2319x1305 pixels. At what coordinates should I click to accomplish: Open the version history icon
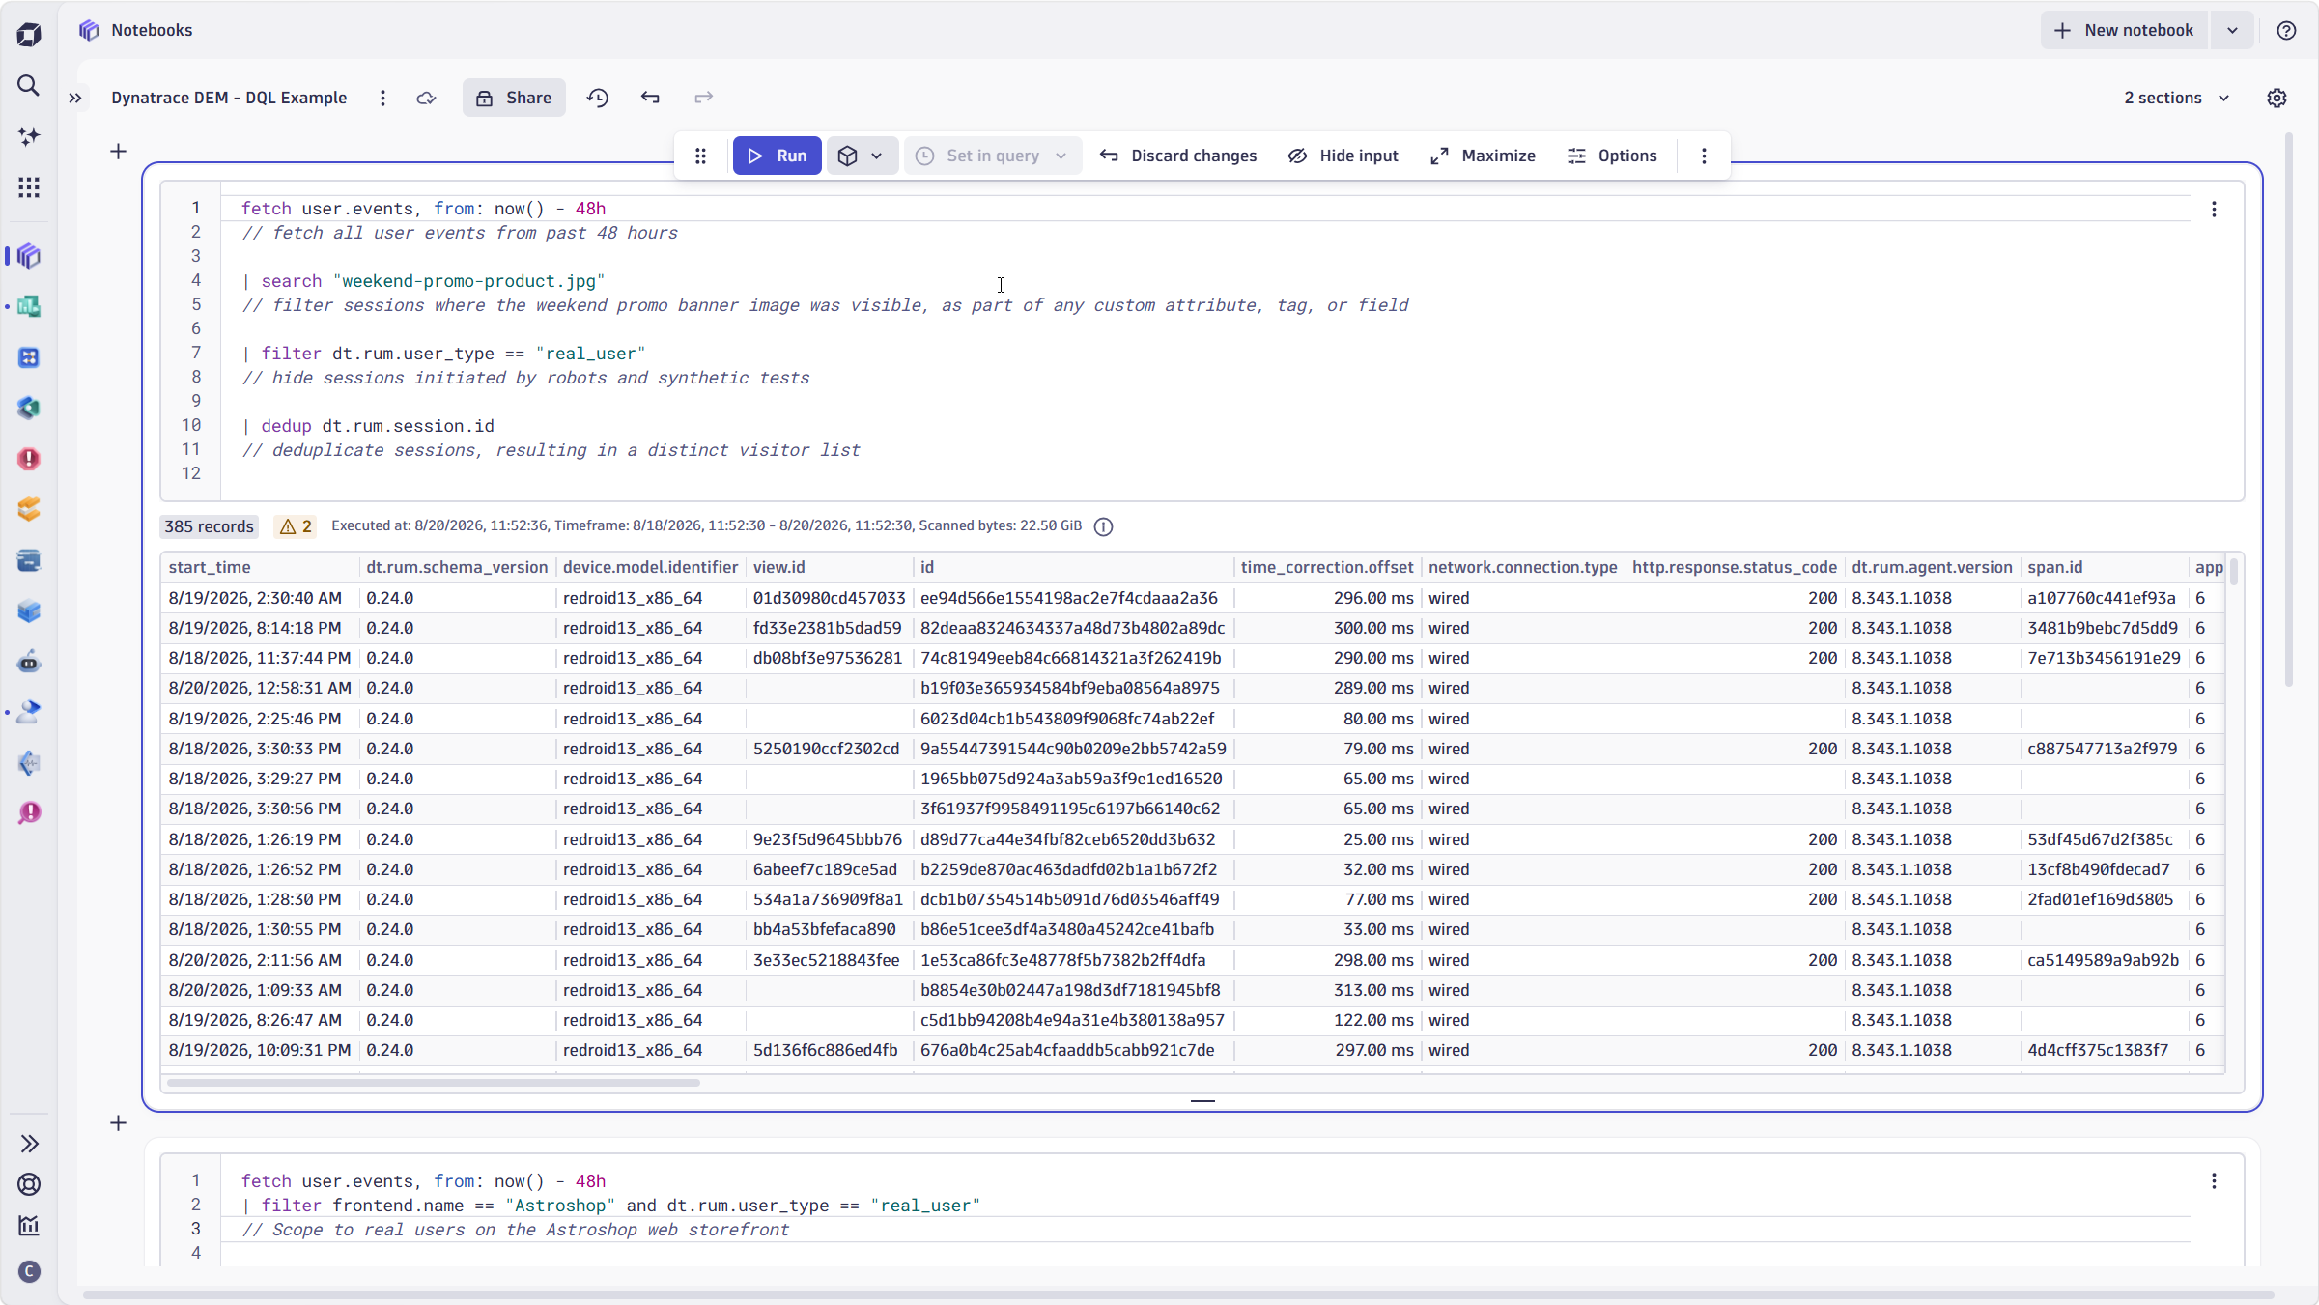click(598, 98)
